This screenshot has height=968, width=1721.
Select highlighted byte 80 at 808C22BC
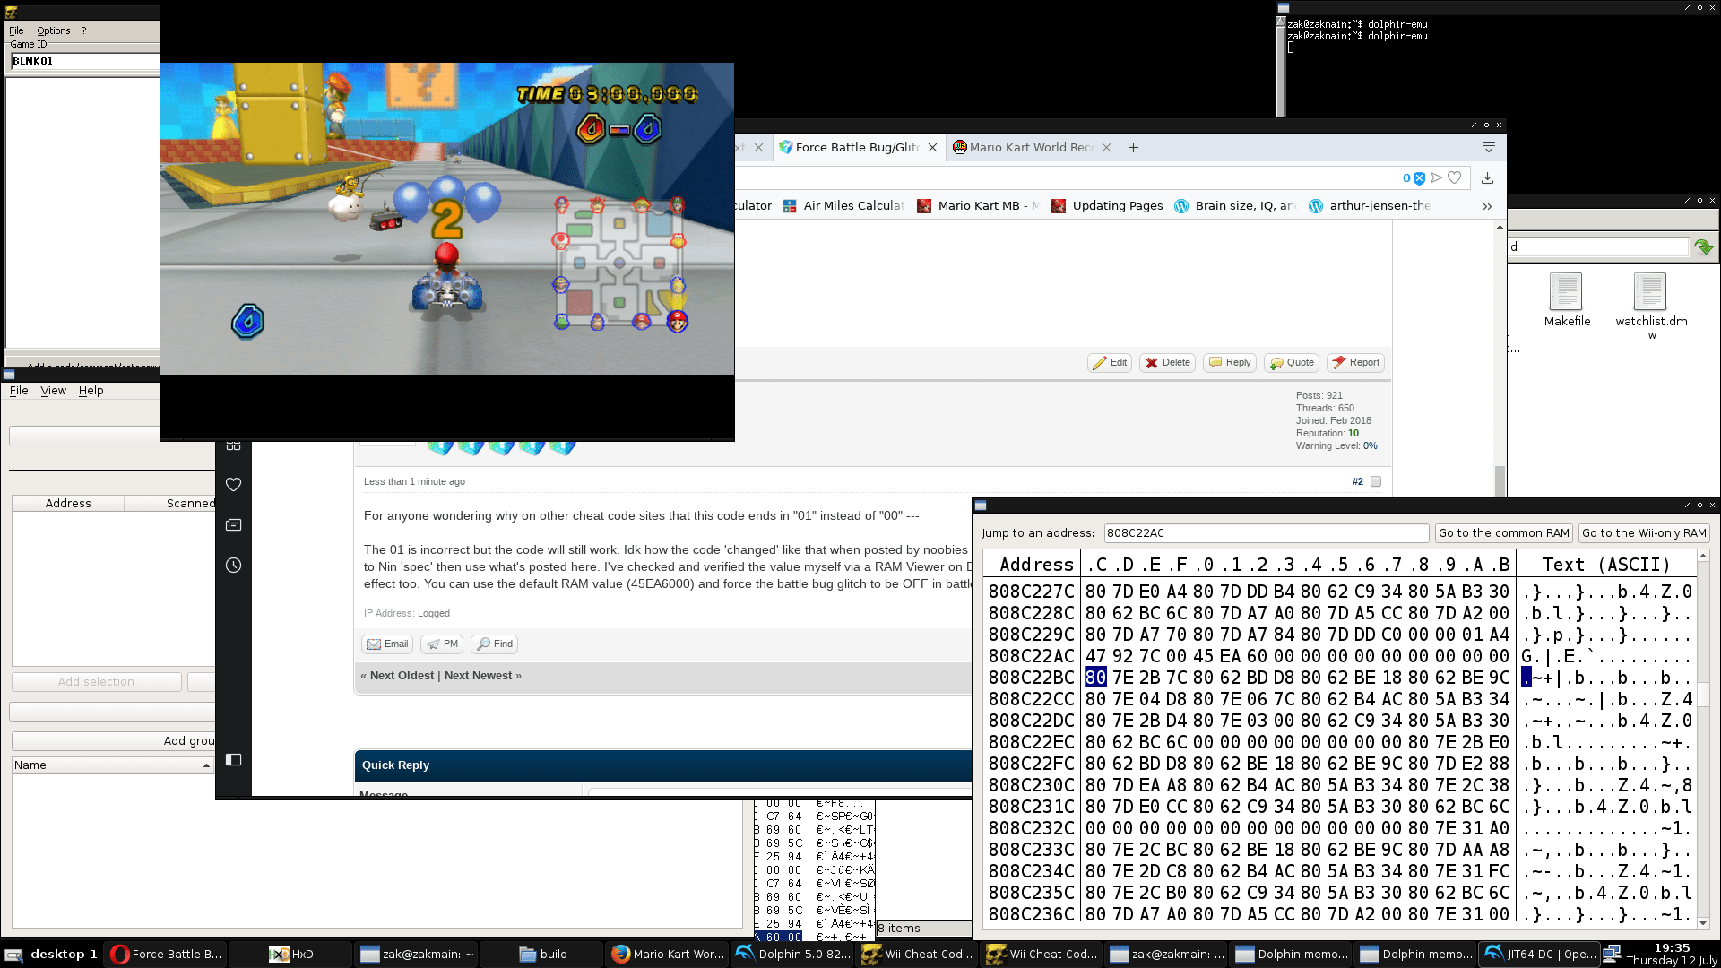pos(1095,678)
